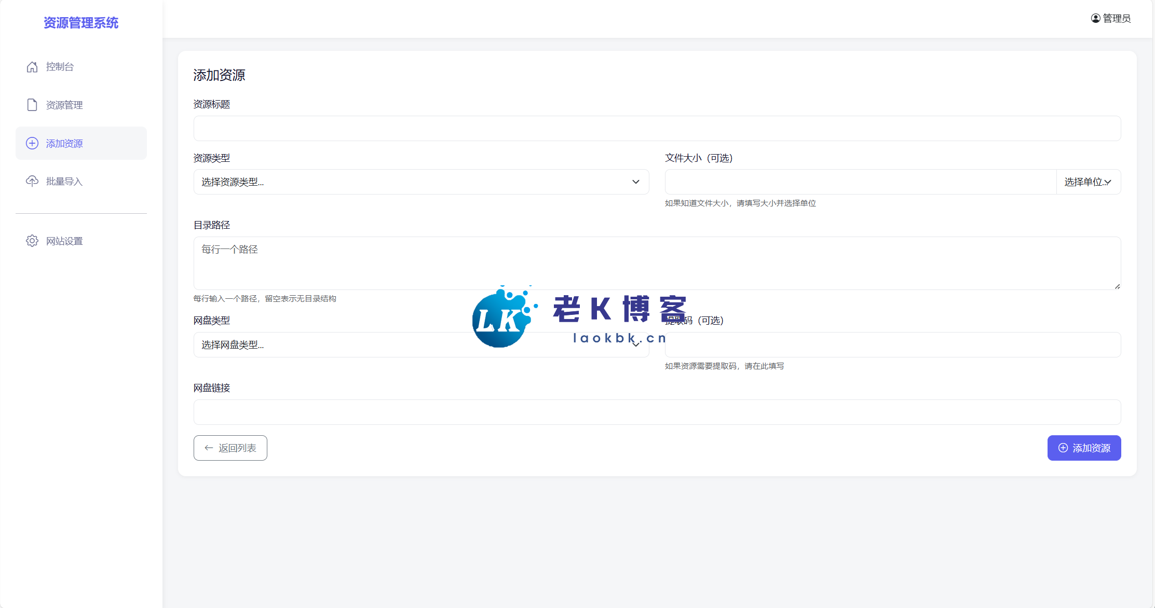Click the 目录路径 textarea resize handle

[x=1117, y=286]
